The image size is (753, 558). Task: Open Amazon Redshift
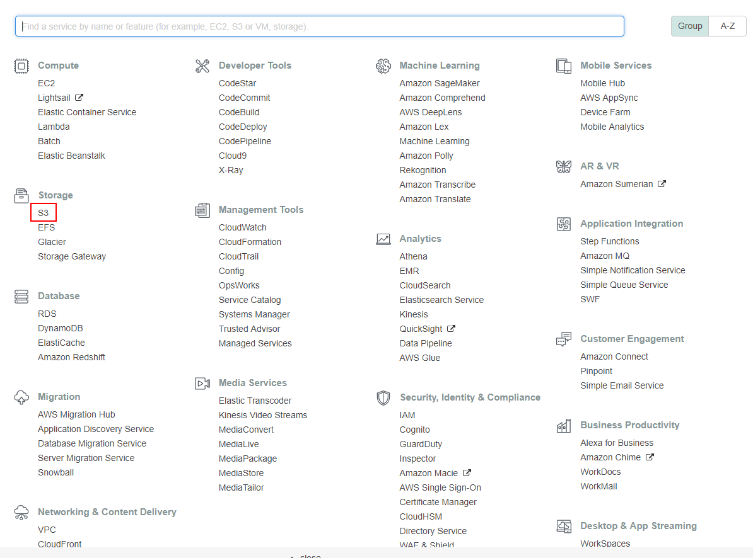71,357
